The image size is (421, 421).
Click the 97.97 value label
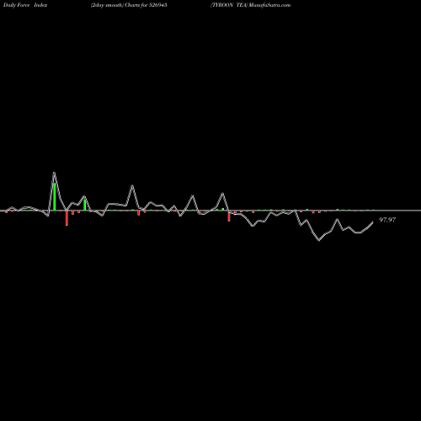(x=387, y=220)
